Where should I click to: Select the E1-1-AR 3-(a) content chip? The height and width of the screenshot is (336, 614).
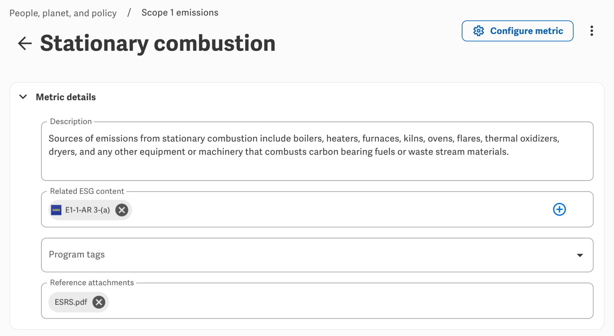tap(87, 210)
